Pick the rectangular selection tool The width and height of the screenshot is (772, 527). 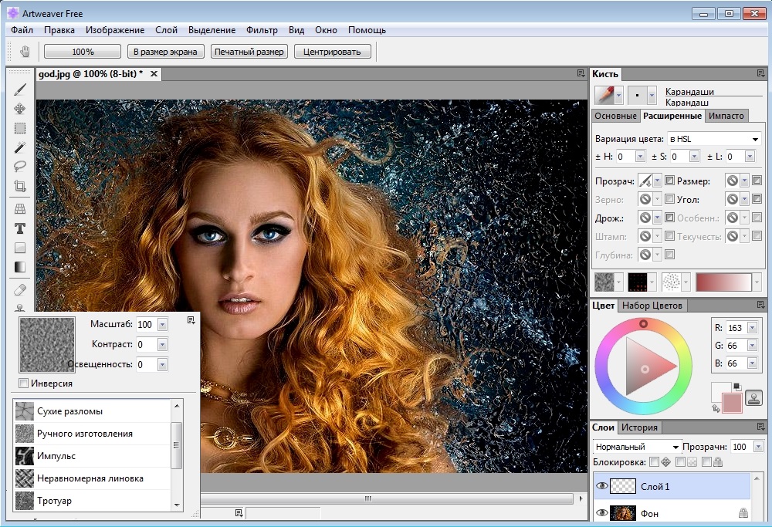coord(20,128)
